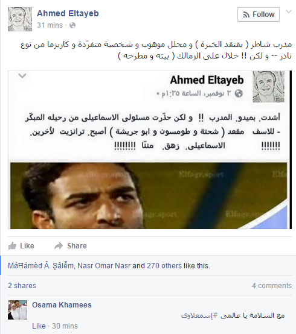The width and height of the screenshot is (296, 334).
Task: Click the Share arrow icon
Action: tap(59, 246)
